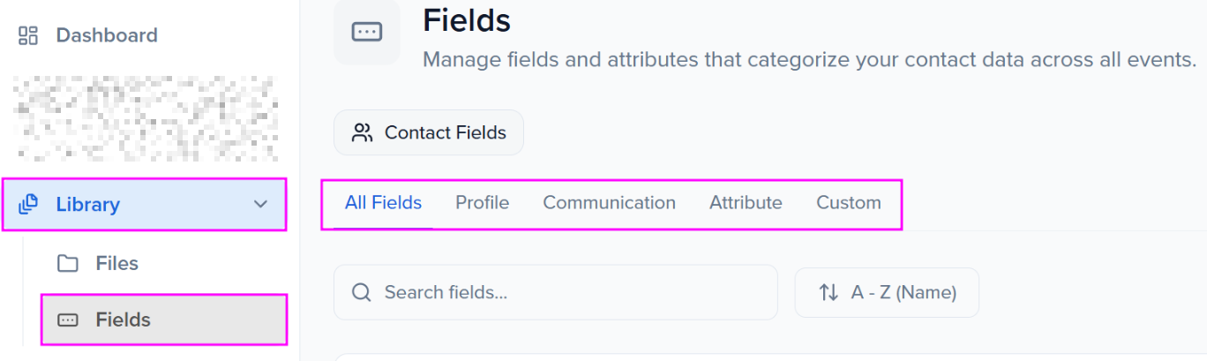Open the Communication tab
The image size is (1207, 361).
click(609, 203)
